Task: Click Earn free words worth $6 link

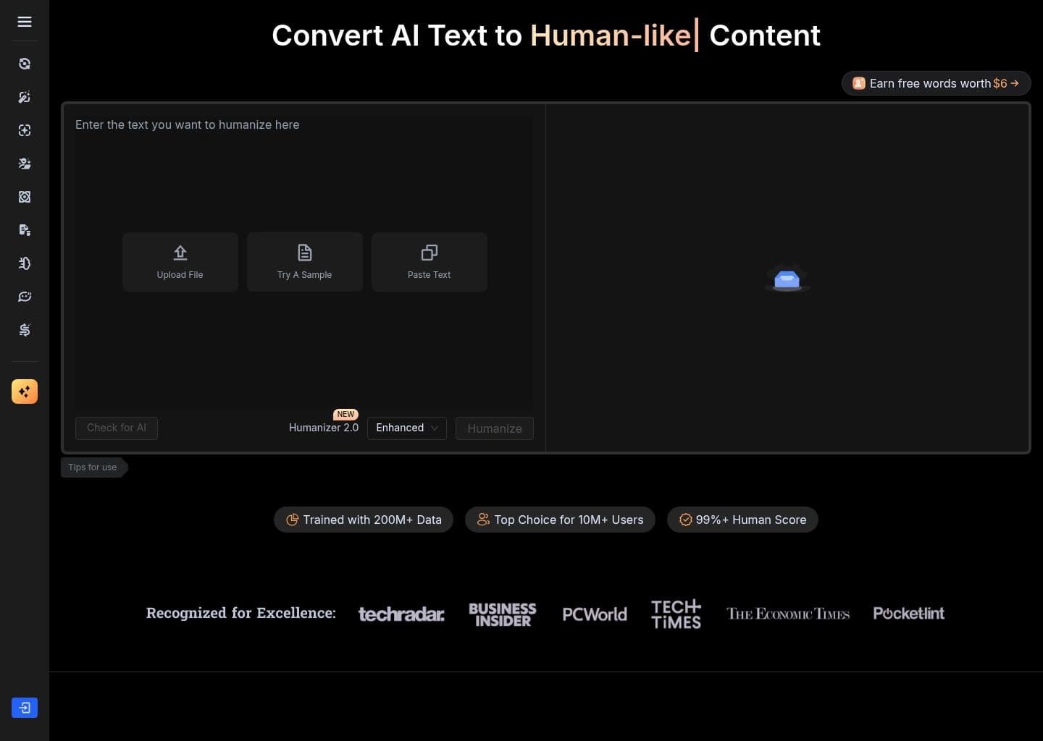Action: [x=936, y=83]
